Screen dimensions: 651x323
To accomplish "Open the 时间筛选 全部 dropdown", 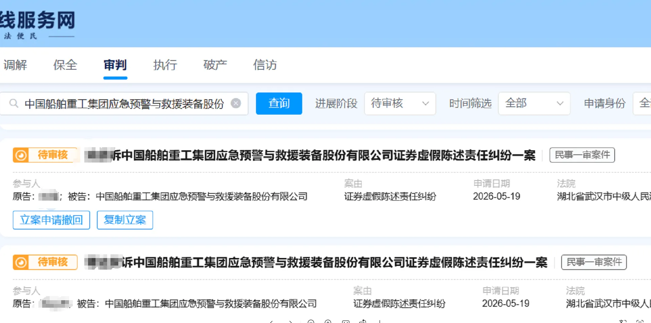I will click(x=534, y=103).
